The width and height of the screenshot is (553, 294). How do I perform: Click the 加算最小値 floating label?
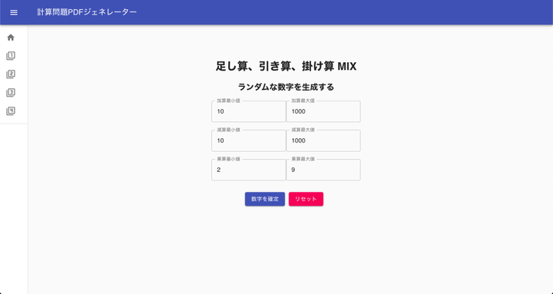229,101
